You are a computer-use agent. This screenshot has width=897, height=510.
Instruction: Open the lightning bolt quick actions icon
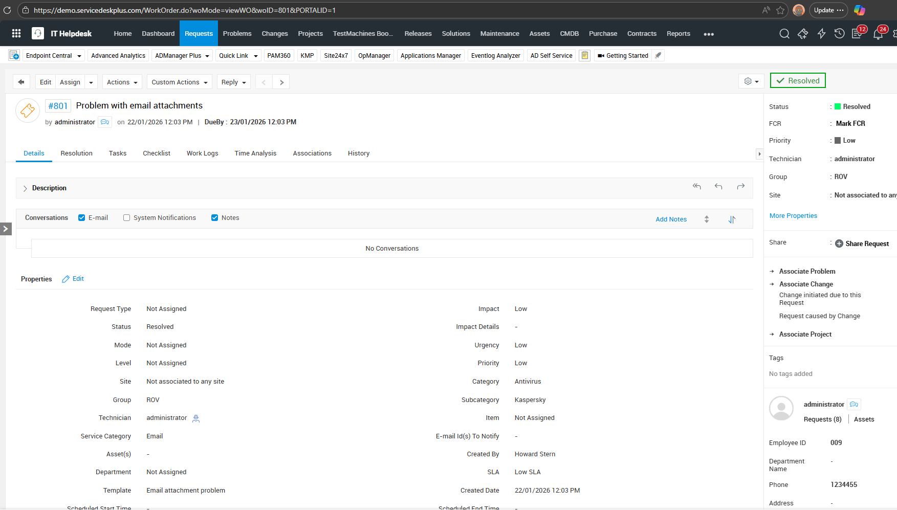tap(821, 34)
